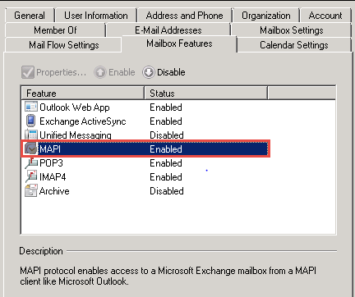Click the greyed-out Enable label

122,72
